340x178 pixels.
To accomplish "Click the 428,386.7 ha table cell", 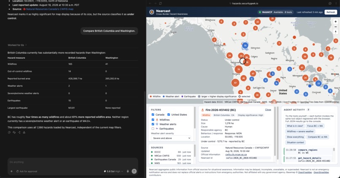I will coord(75,79).
